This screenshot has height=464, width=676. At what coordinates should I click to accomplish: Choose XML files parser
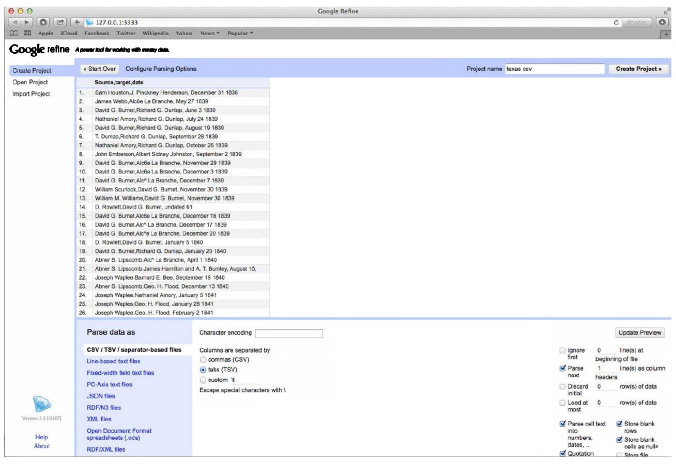pyautogui.click(x=100, y=419)
